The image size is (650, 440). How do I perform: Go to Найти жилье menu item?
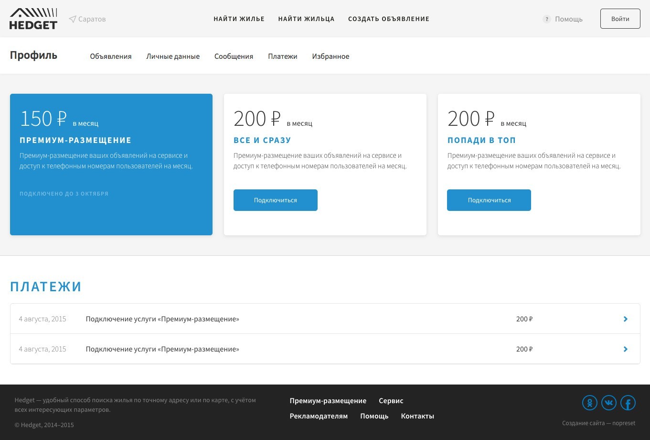[239, 19]
